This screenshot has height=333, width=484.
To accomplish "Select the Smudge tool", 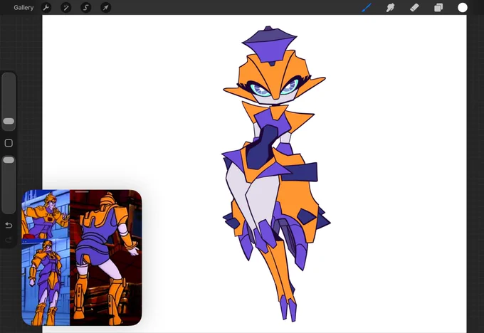I will pyautogui.click(x=390, y=7).
